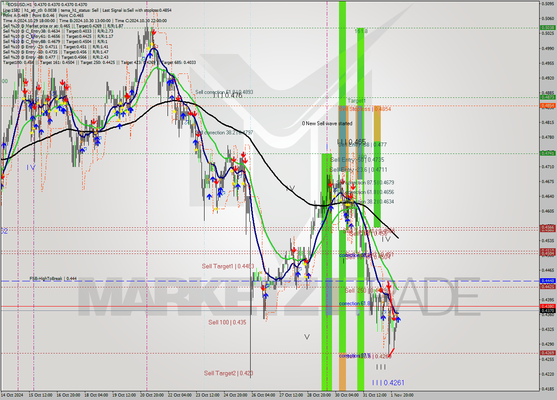The image size is (557, 400).
Task: Click the 'Target100: 0.456' targets line
Action: [x=99, y=62]
